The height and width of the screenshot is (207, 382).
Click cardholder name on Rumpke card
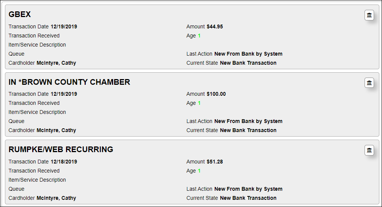pos(56,198)
